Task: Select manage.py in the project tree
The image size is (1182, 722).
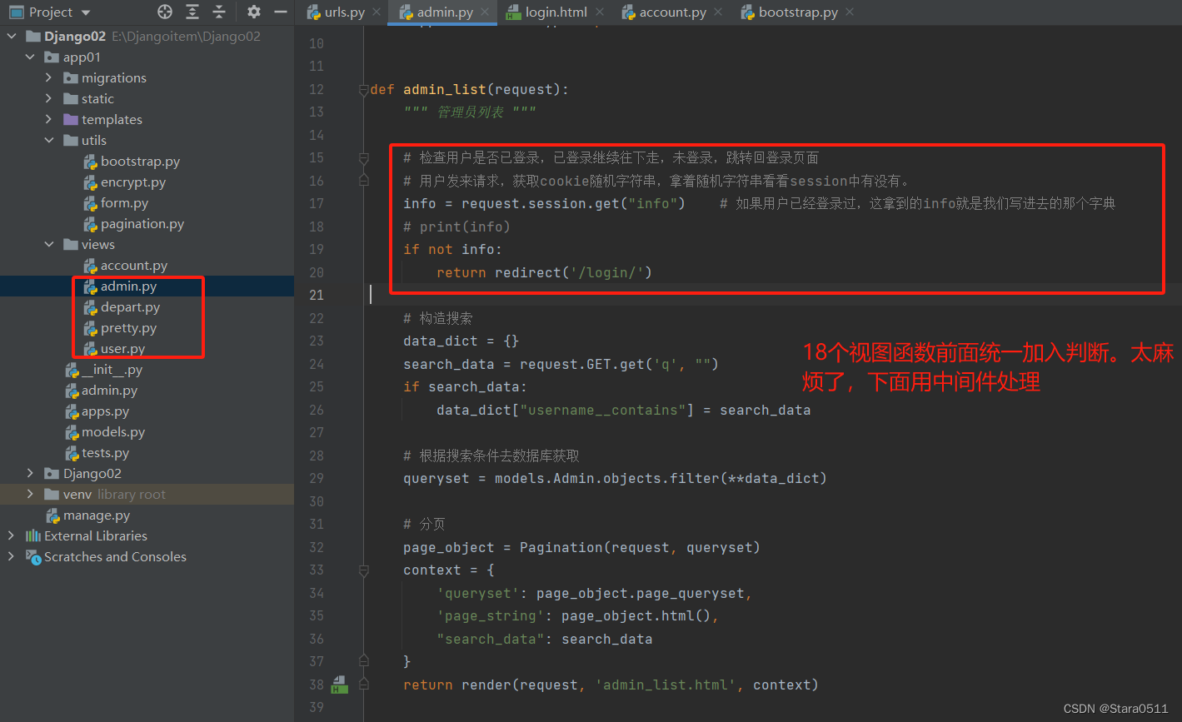Action: tap(97, 515)
